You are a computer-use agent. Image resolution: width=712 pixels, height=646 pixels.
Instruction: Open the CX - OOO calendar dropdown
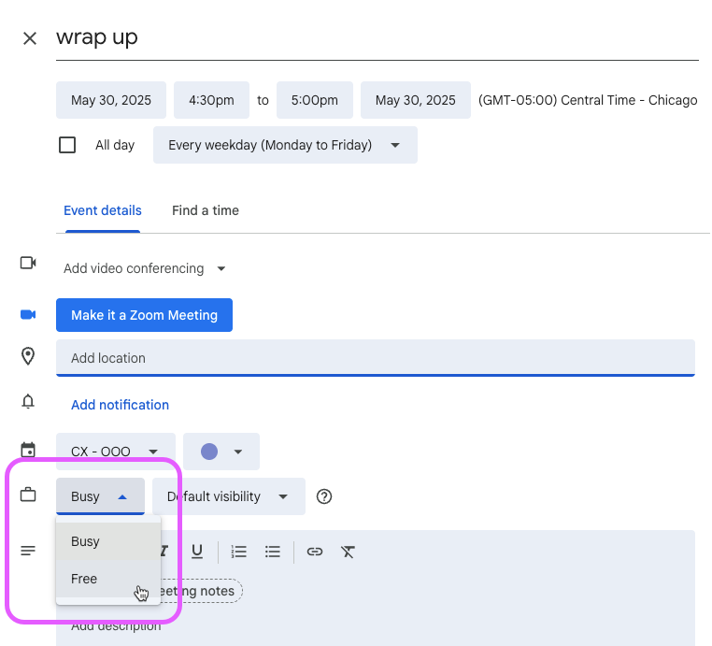(x=115, y=452)
